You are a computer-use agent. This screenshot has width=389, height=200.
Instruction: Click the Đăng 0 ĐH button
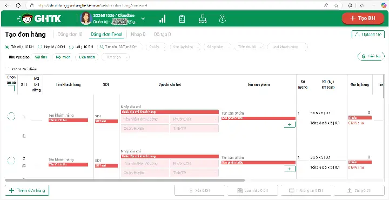(359, 191)
